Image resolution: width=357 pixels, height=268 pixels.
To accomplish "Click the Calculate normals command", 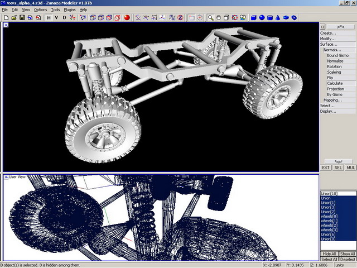I will pyautogui.click(x=335, y=83).
